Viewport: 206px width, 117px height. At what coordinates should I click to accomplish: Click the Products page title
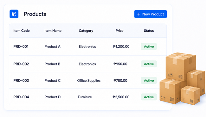click(35, 14)
